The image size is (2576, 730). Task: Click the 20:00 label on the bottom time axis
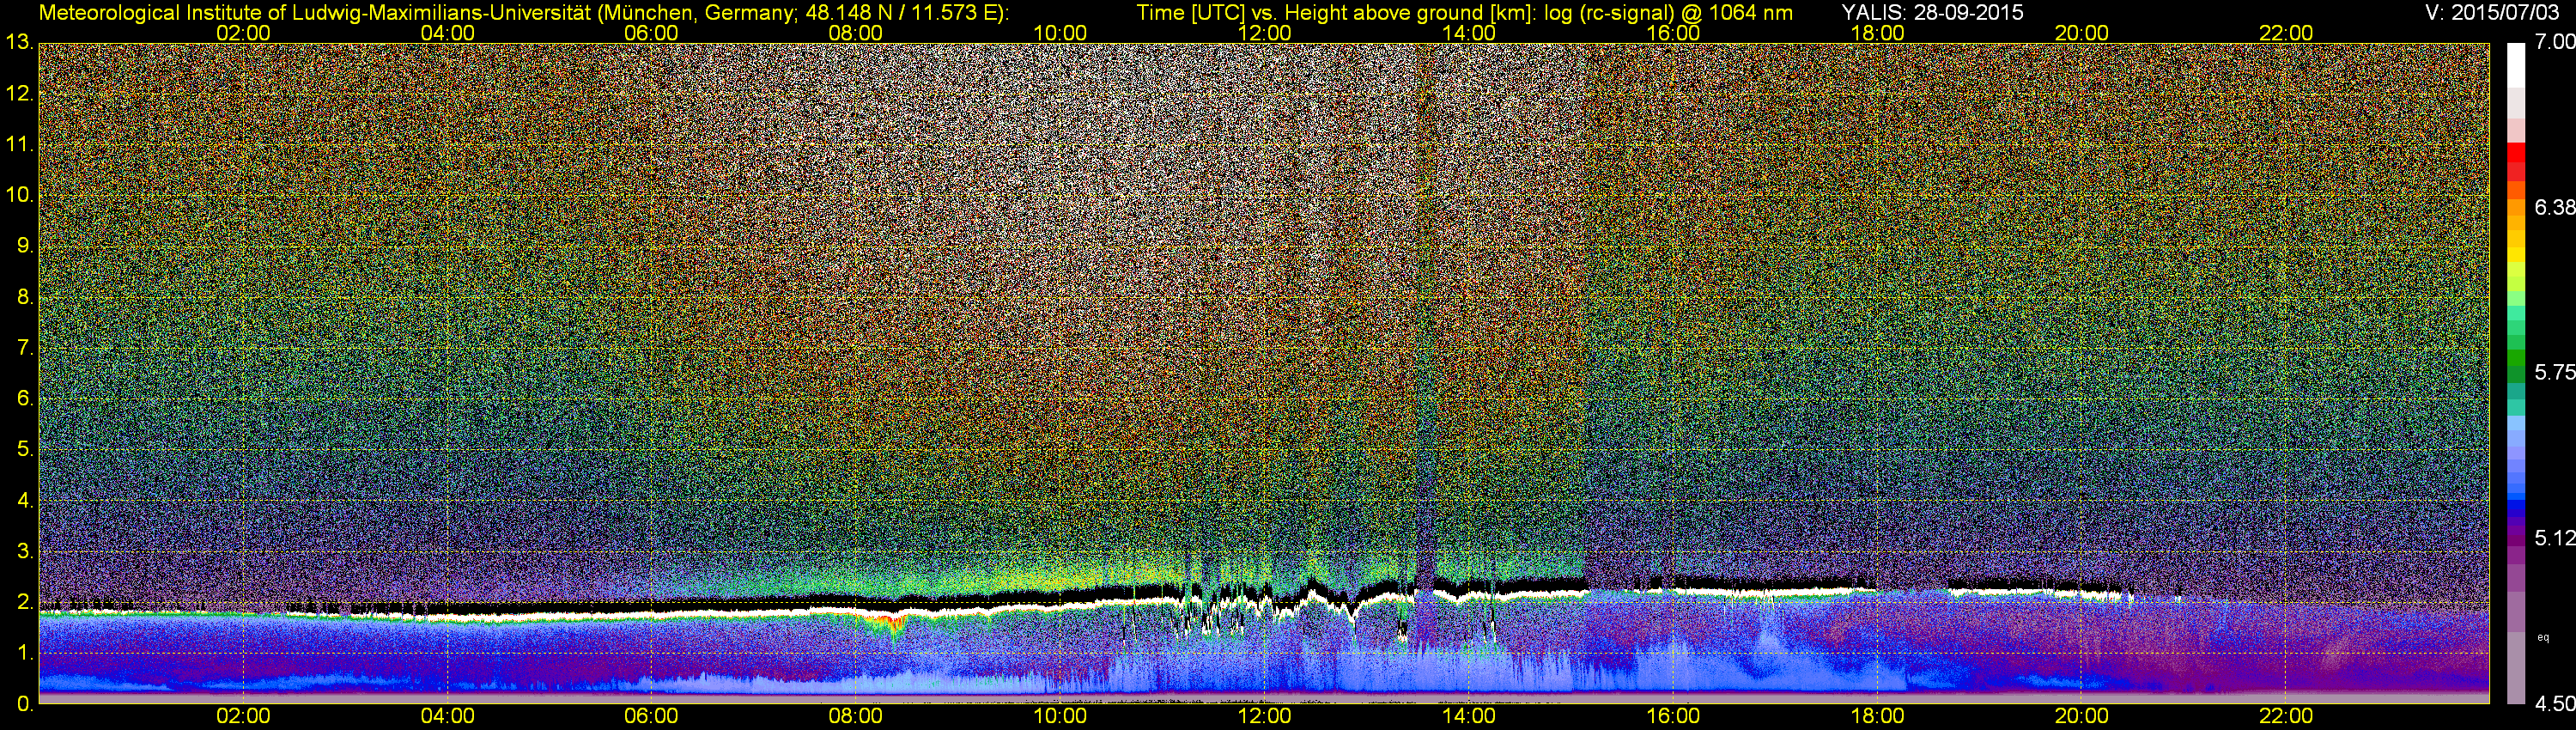pyautogui.click(x=2081, y=716)
